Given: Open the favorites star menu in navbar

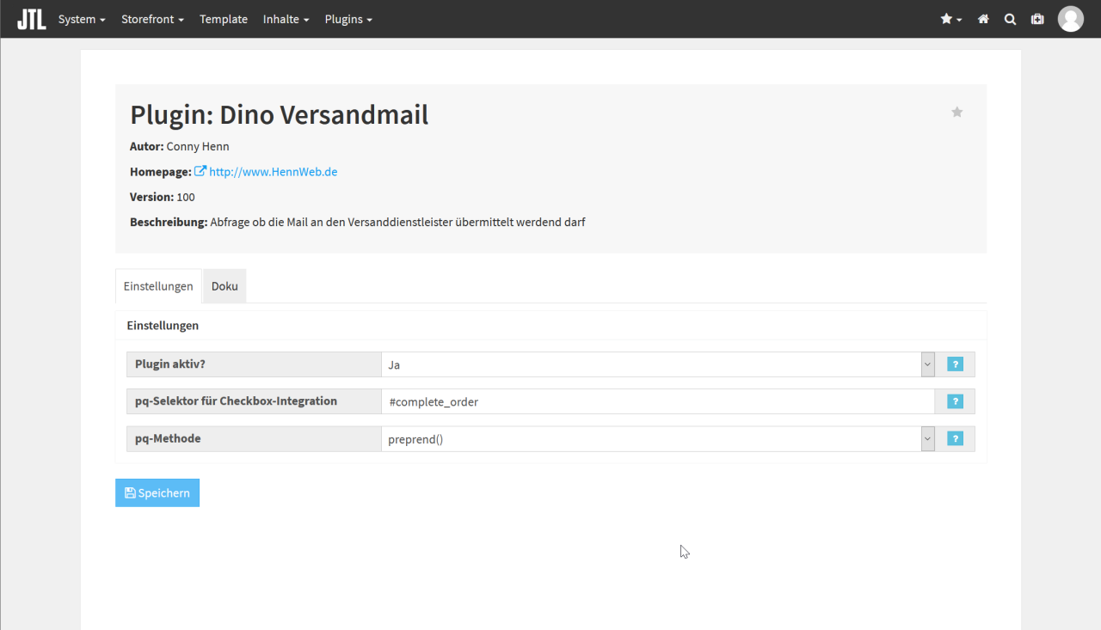Looking at the screenshot, I should [950, 19].
